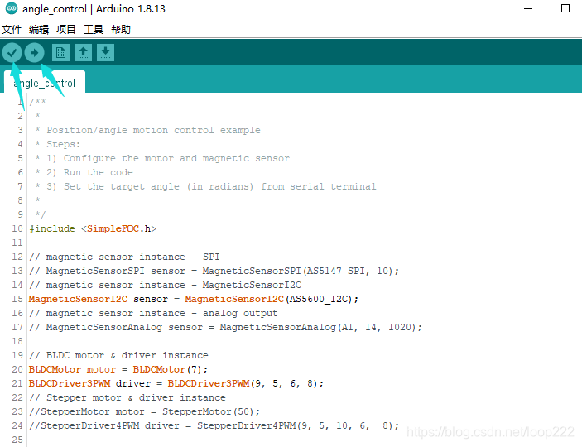Maximize the Arduino window

coord(565,8)
